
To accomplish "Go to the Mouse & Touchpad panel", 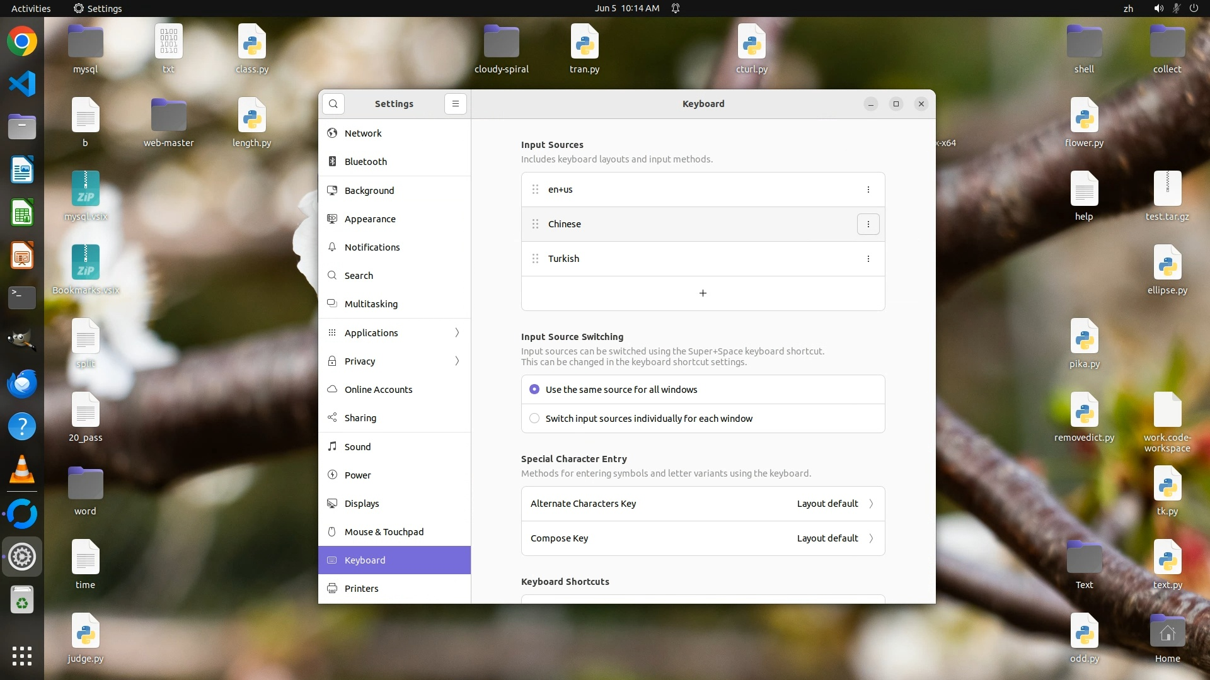I will click(384, 532).
